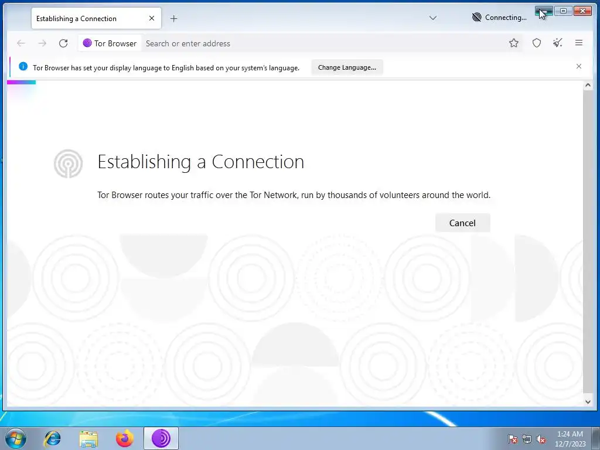Click the blue info icon in notification
Viewport: 600px width, 450px height.
23,67
